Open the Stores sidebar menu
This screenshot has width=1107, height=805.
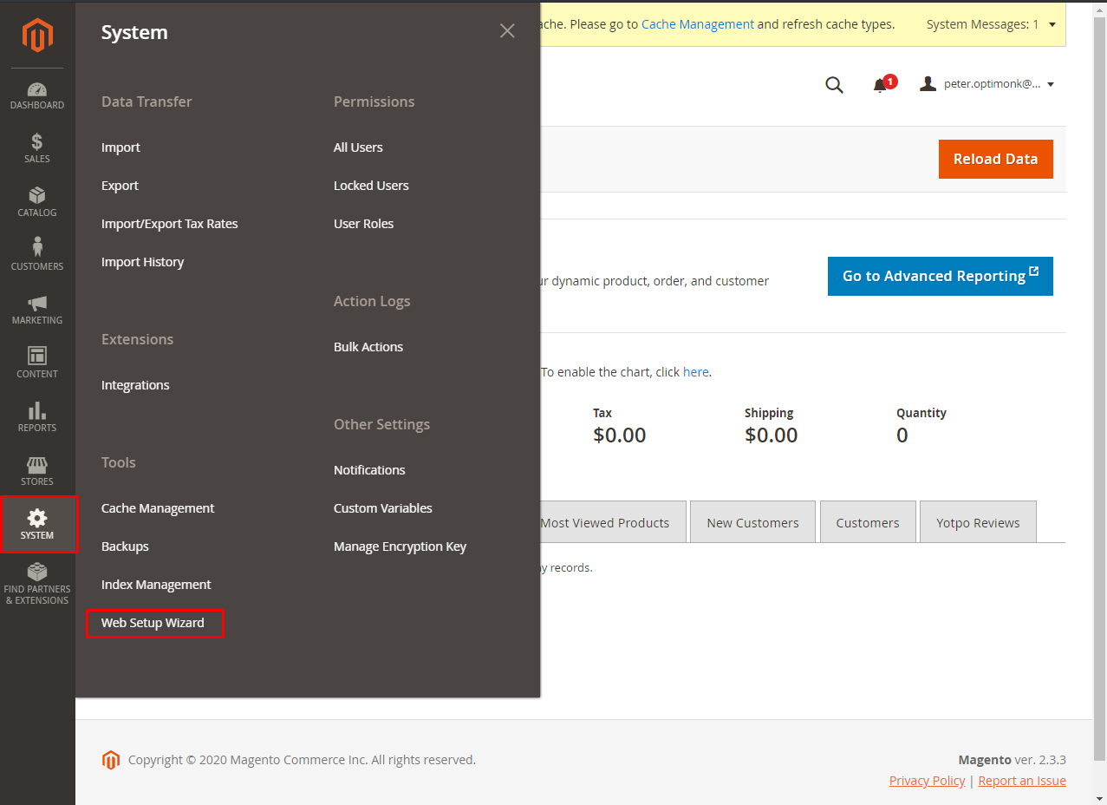tap(37, 471)
